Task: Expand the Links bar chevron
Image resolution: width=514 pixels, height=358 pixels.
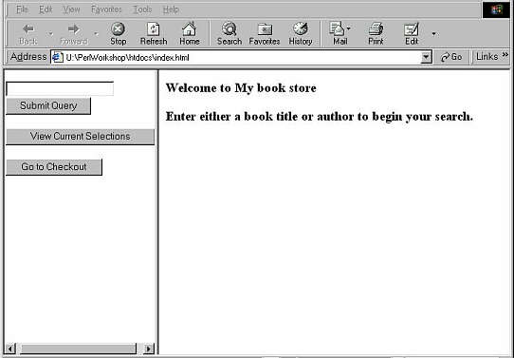Action: click(505, 55)
